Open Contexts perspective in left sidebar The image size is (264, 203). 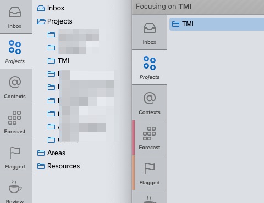(16, 87)
